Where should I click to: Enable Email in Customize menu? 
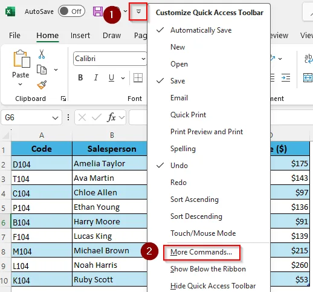208,98
